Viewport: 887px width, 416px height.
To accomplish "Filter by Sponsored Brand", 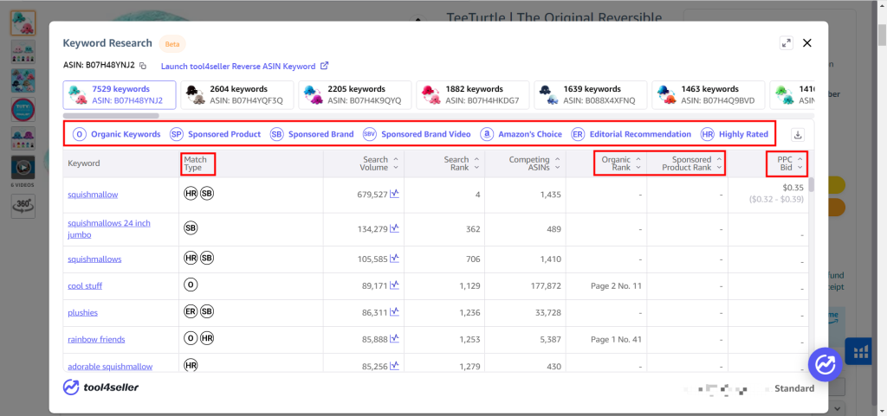I will (x=312, y=134).
